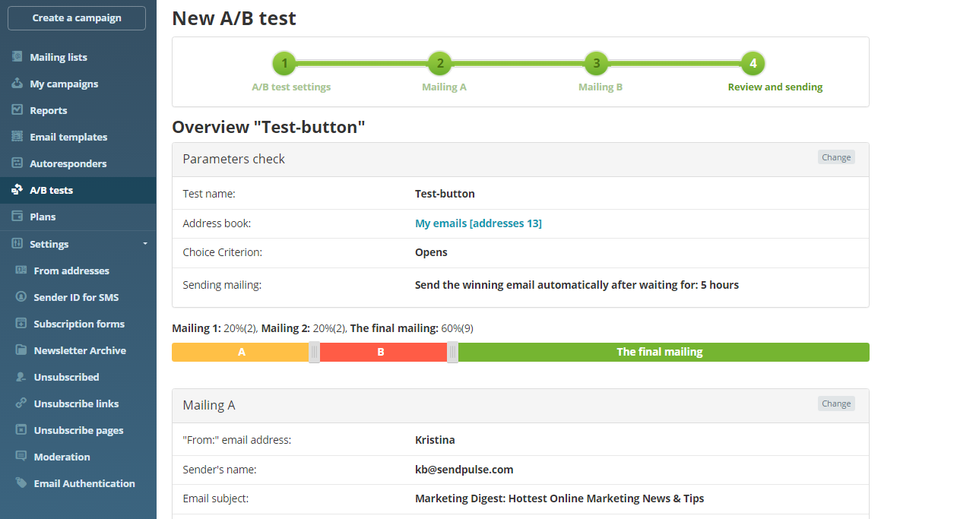Click the Mailing lists sidebar icon
Screen dimensions: 957x519
coord(17,57)
